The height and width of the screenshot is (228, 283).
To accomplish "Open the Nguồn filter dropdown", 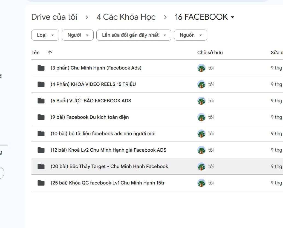I will [190, 35].
